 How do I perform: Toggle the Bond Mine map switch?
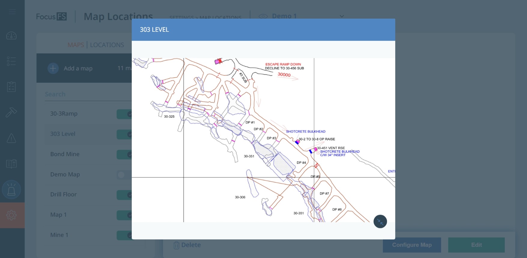pyautogui.click(x=125, y=154)
